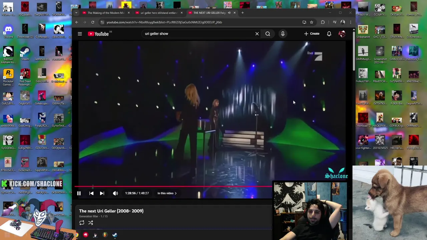Open Rockstar Games Launcher shortcut
The image size is (427, 240).
click(x=8, y=77)
